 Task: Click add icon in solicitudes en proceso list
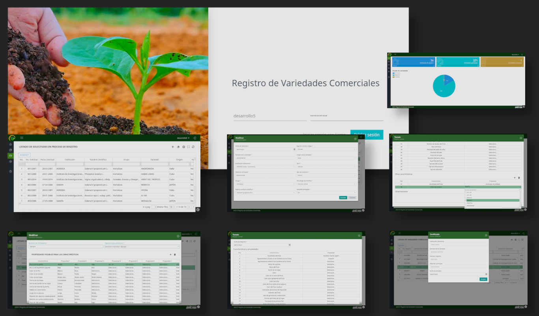pos(172,147)
